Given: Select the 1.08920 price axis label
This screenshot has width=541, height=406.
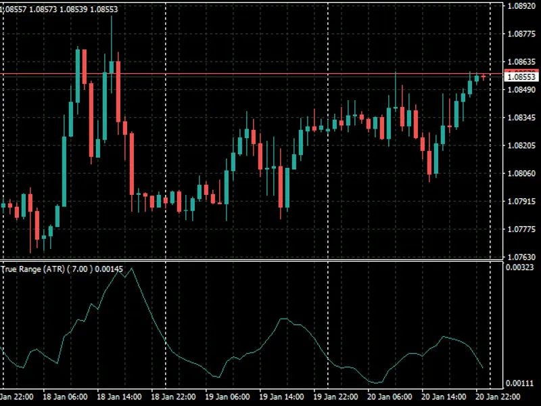Looking at the screenshot, I should click(521, 6).
